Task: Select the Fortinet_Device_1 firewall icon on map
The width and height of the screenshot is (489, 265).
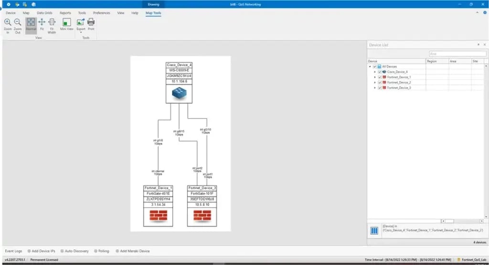Action: (158, 215)
